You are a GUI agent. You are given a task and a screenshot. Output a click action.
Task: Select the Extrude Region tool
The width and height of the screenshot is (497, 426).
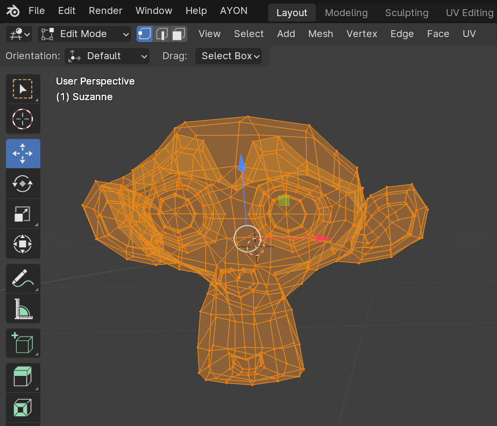[23, 378]
